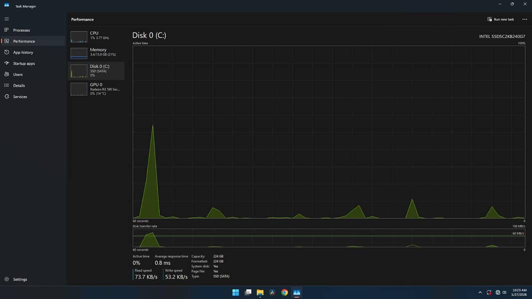Select the Processes icon in the sidebar

coord(20,30)
